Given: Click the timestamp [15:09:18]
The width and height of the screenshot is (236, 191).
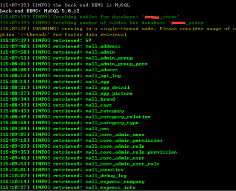Looking at the screenshot, I should (15, 140).
